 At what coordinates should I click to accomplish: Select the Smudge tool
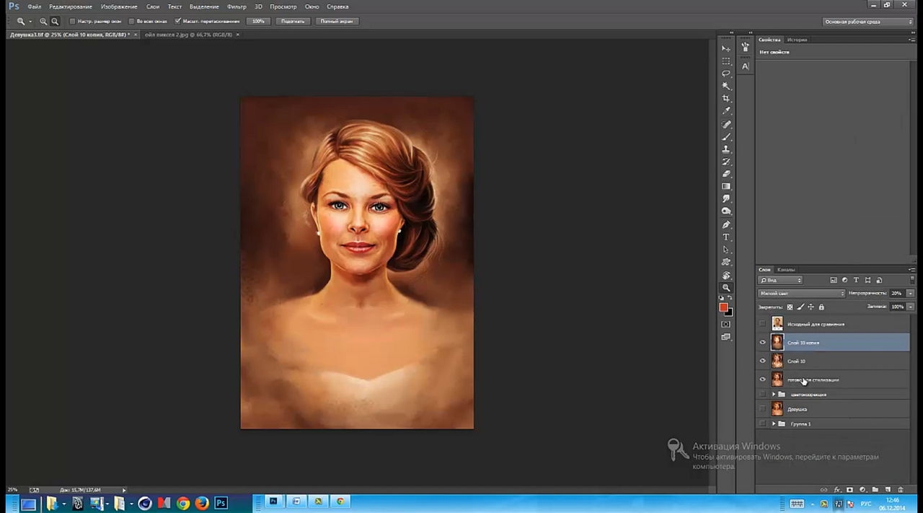click(x=726, y=198)
